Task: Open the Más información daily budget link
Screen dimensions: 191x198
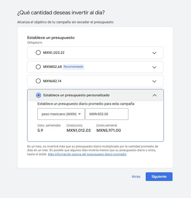Action: point(87,154)
